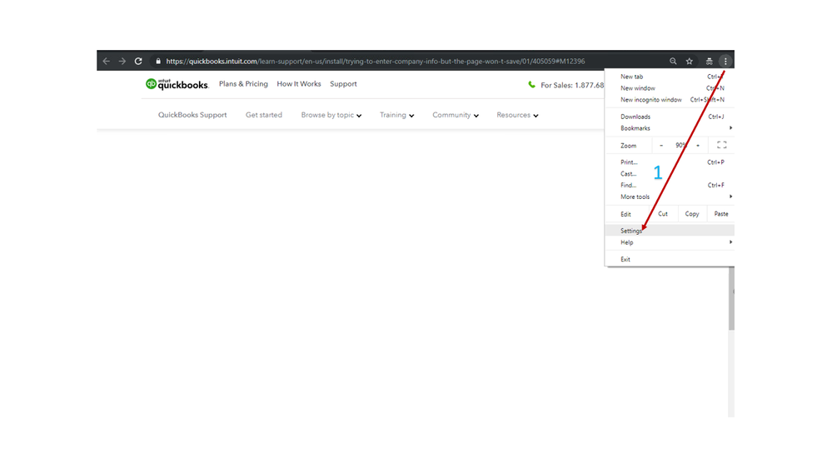Expand Browse by topic dropdown
Image resolution: width=832 pixels, height=468 pixels.
coord(331,115)
